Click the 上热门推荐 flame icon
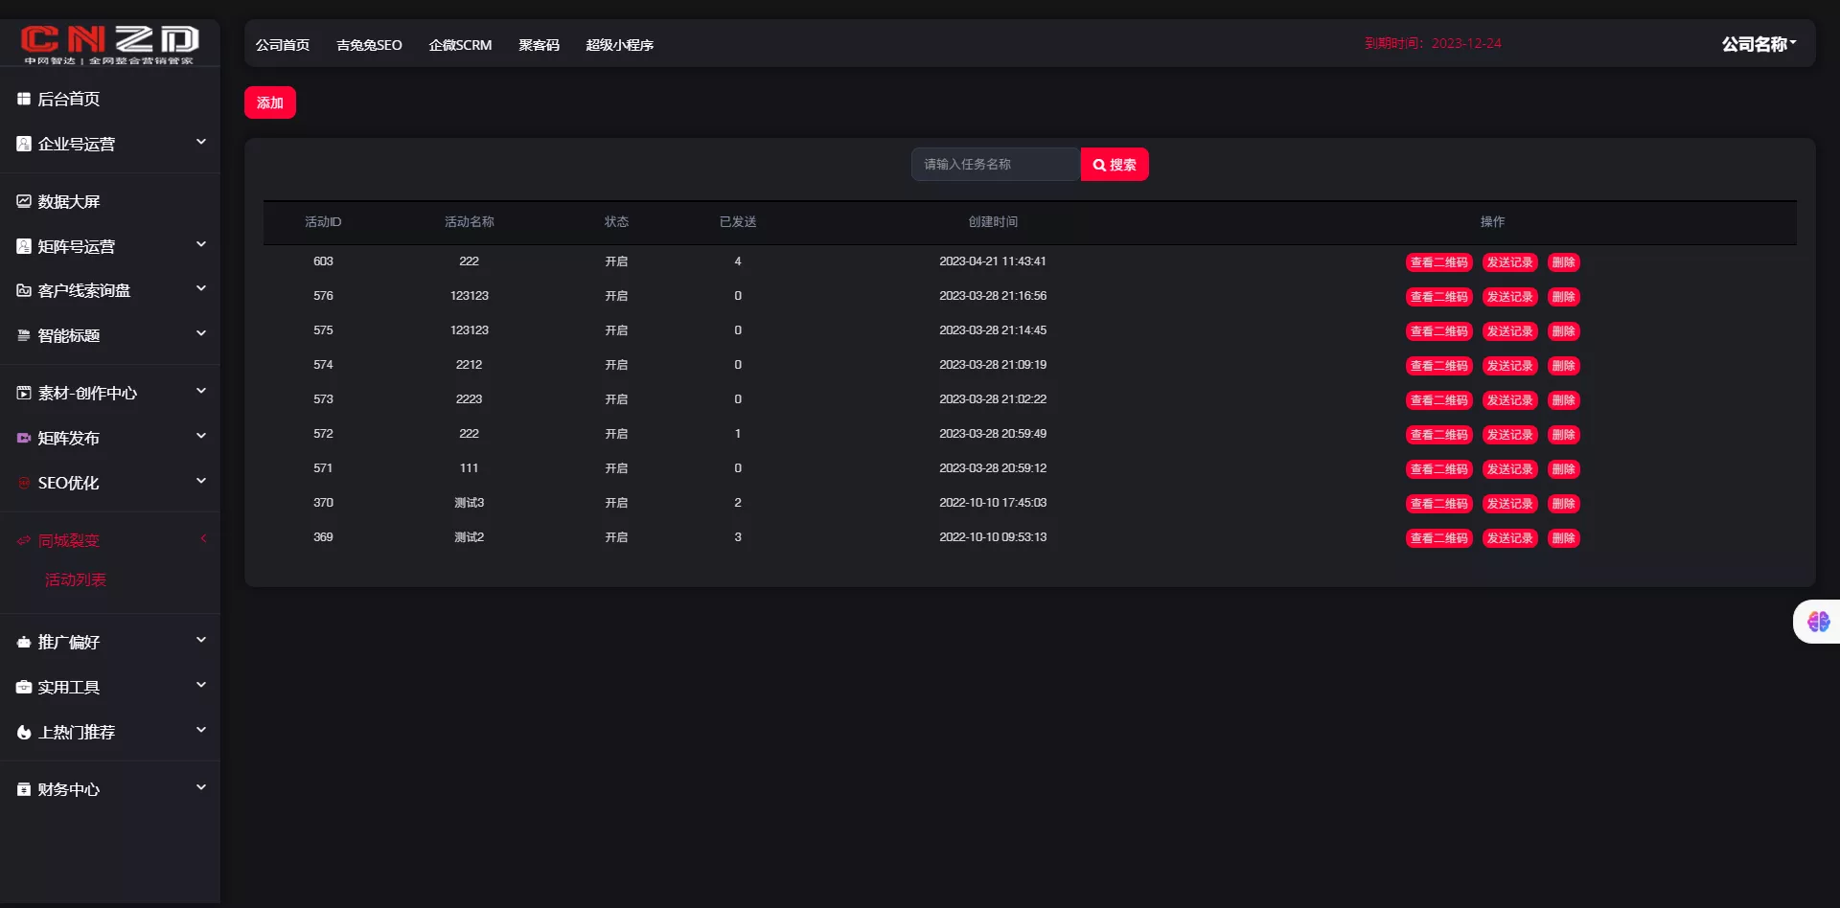 [24, 733]
